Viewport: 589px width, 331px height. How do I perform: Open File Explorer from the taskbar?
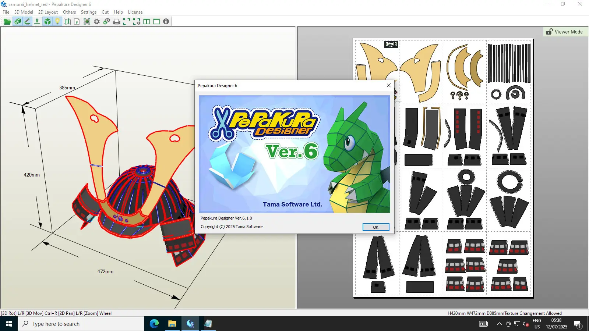click(172, 324)
